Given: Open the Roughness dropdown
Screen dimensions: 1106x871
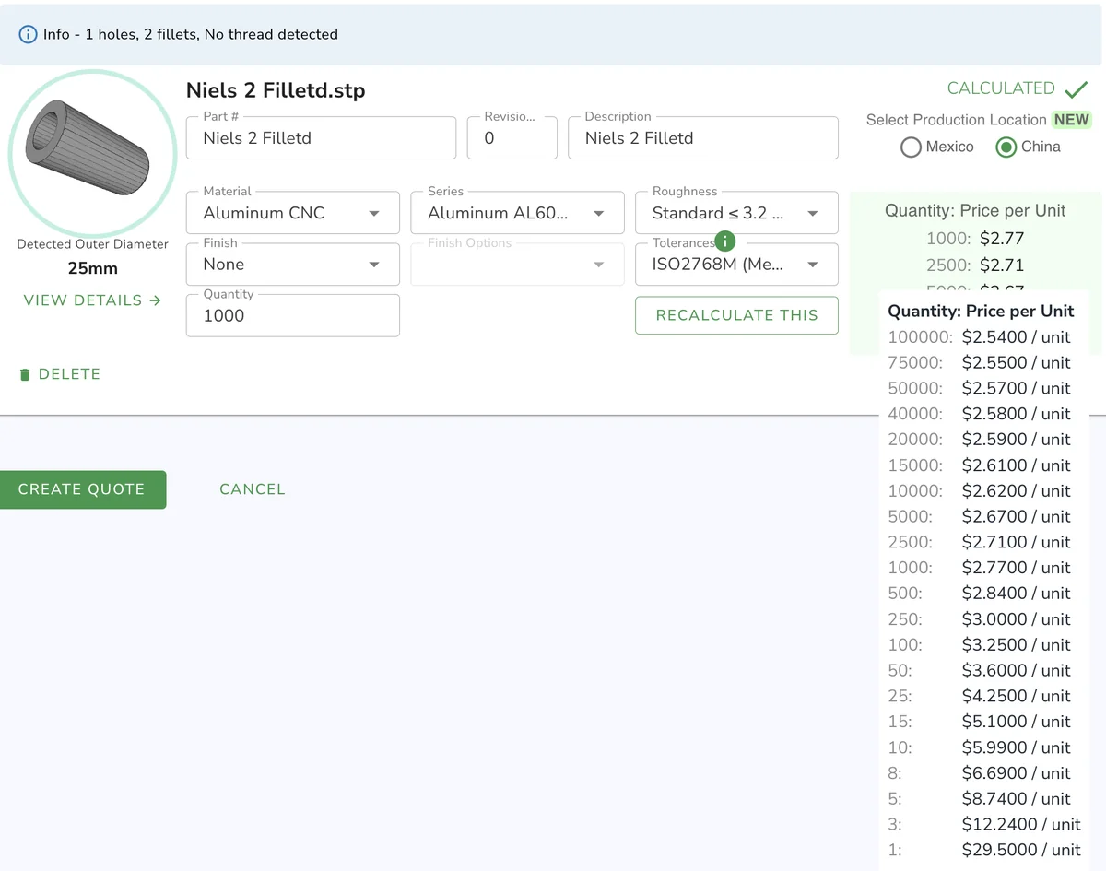Looking at the screenshot, I should coord(736,213).
